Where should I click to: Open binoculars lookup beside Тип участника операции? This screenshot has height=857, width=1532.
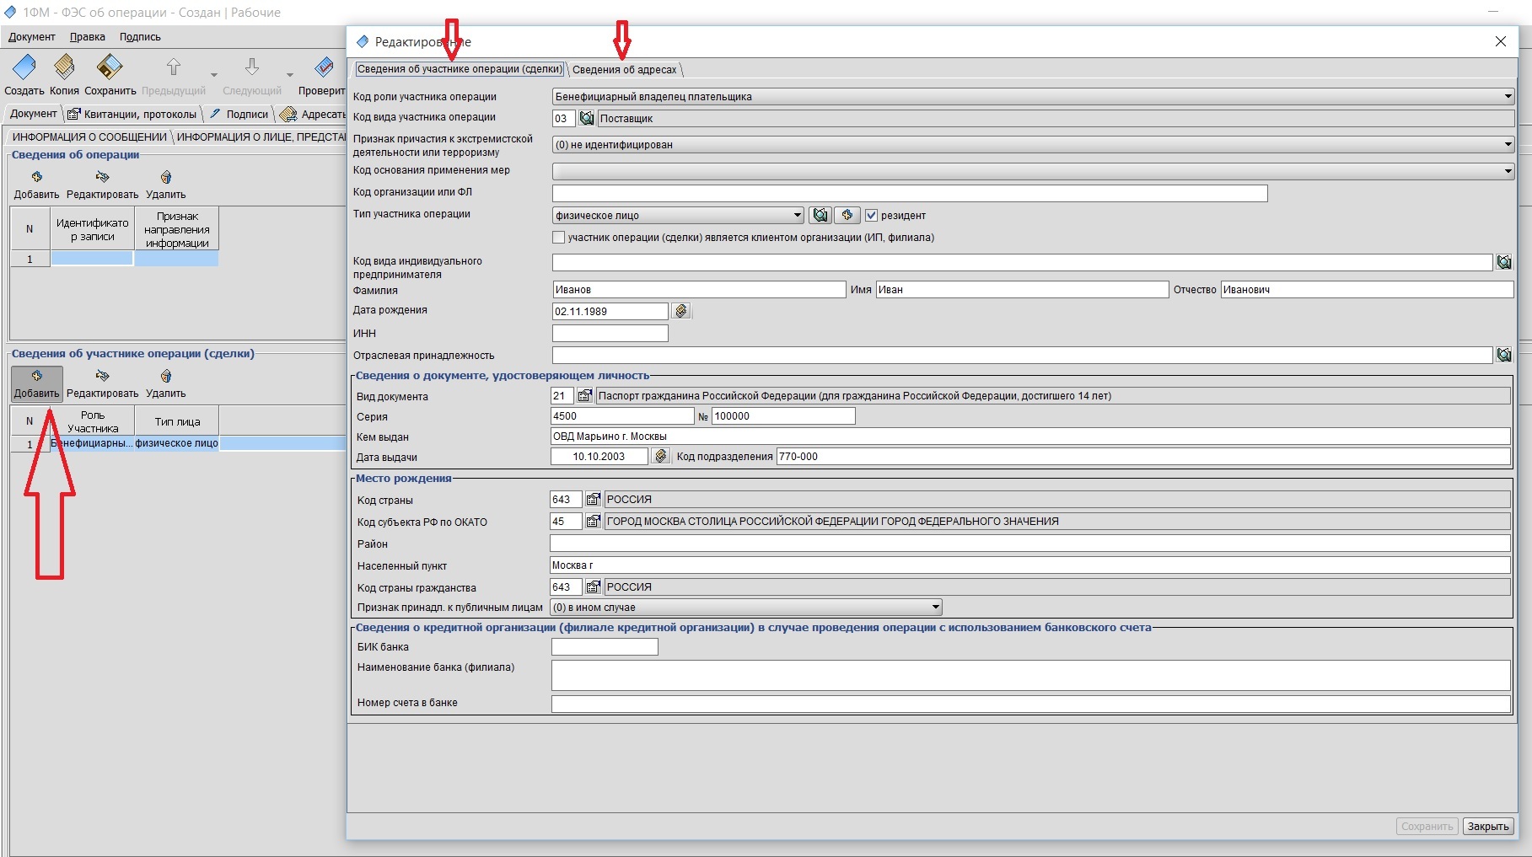pos(820,215)
